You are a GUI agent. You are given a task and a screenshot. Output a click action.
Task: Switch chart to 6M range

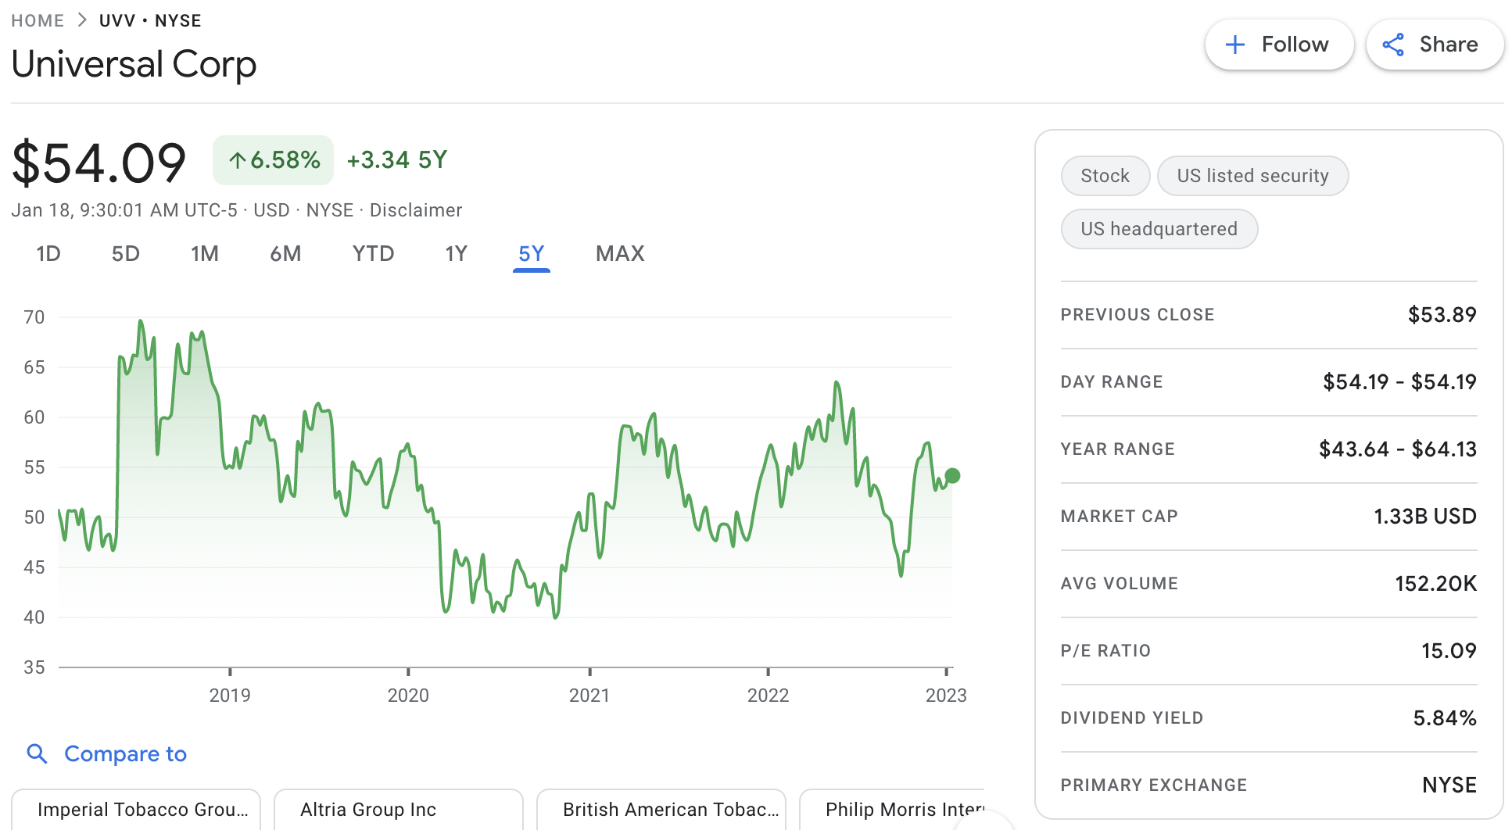coord(285,253)
